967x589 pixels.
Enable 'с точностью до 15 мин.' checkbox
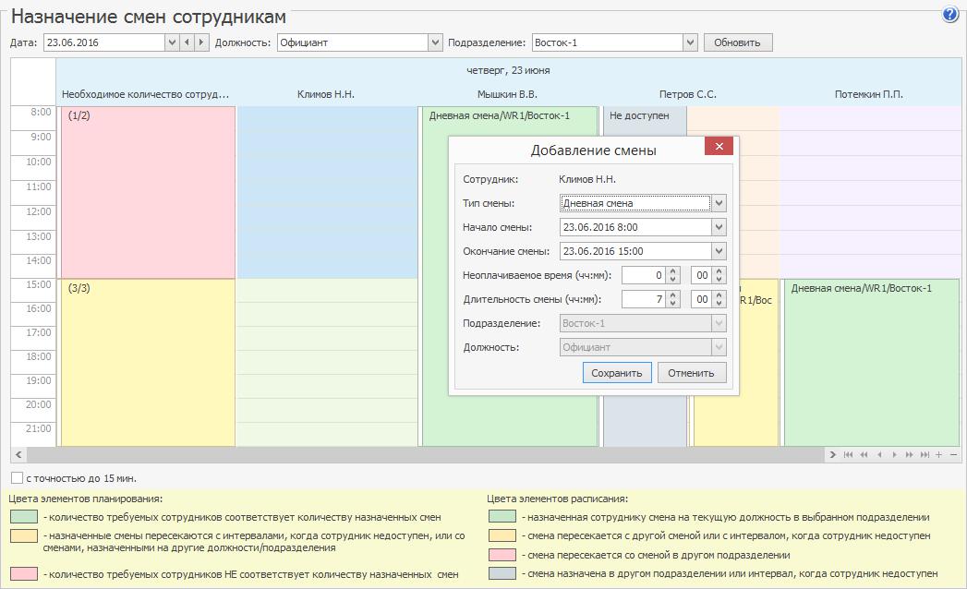(17, 478)
